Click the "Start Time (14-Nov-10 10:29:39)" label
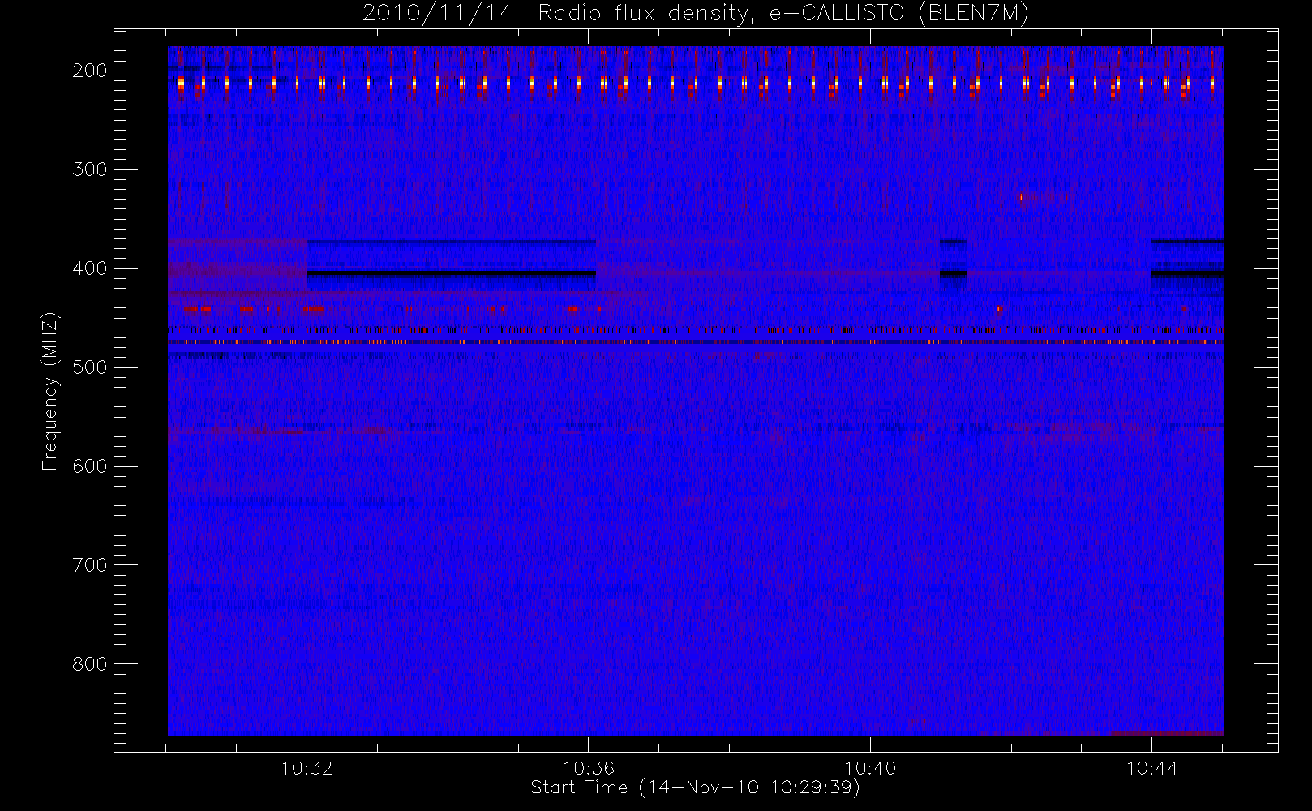This screenshot has height=811, width=1312. click(x=695, y=787)
